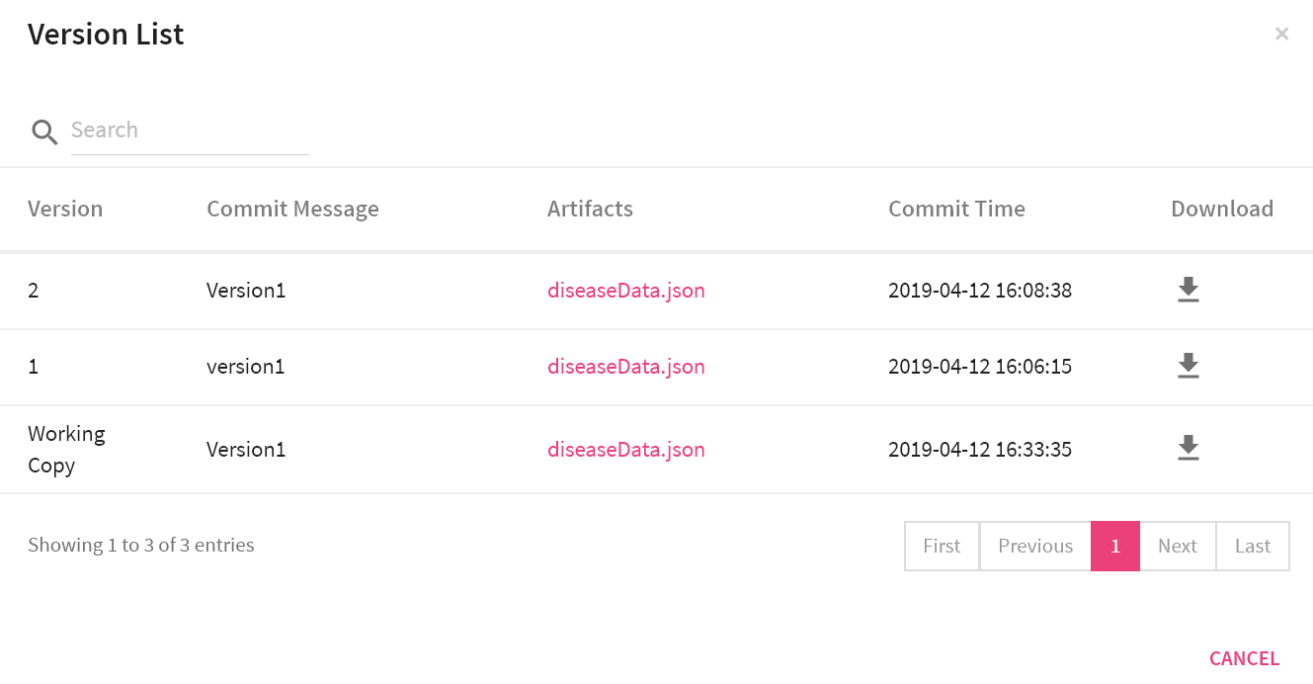Jump to the Last page
This screenshot has height=684, width=1313.
pos(1252,546)
